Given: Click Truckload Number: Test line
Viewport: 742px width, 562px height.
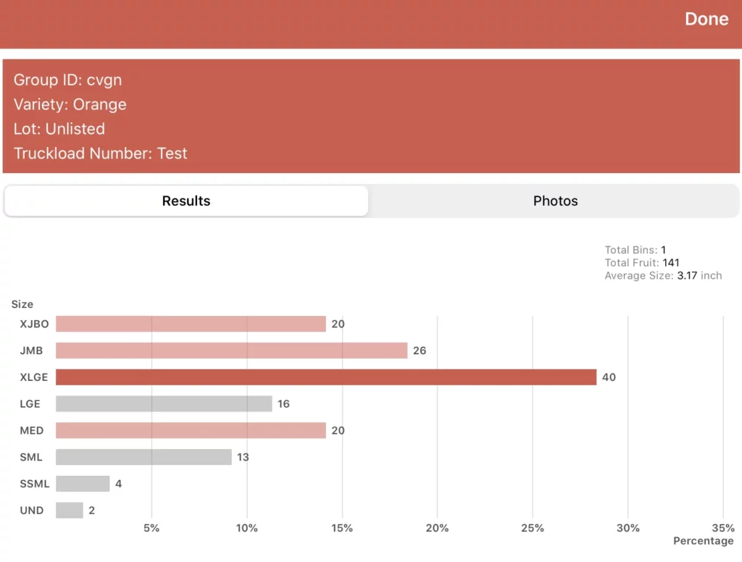Looking at the screenshot, I should click(101, 154).
